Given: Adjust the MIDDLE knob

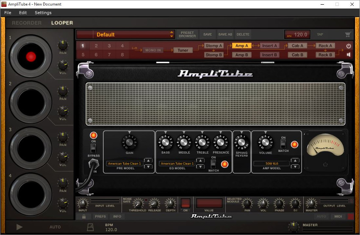Looking at the screenshot, I should click(x=184, y=143).
